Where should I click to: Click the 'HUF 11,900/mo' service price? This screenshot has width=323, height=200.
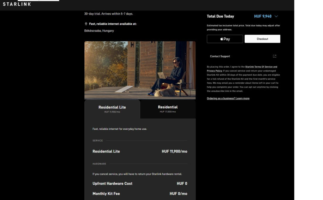tap(174, 152)
